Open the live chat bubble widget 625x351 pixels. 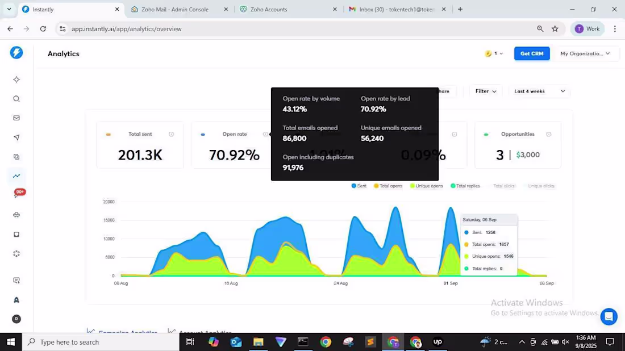point(609,317)
